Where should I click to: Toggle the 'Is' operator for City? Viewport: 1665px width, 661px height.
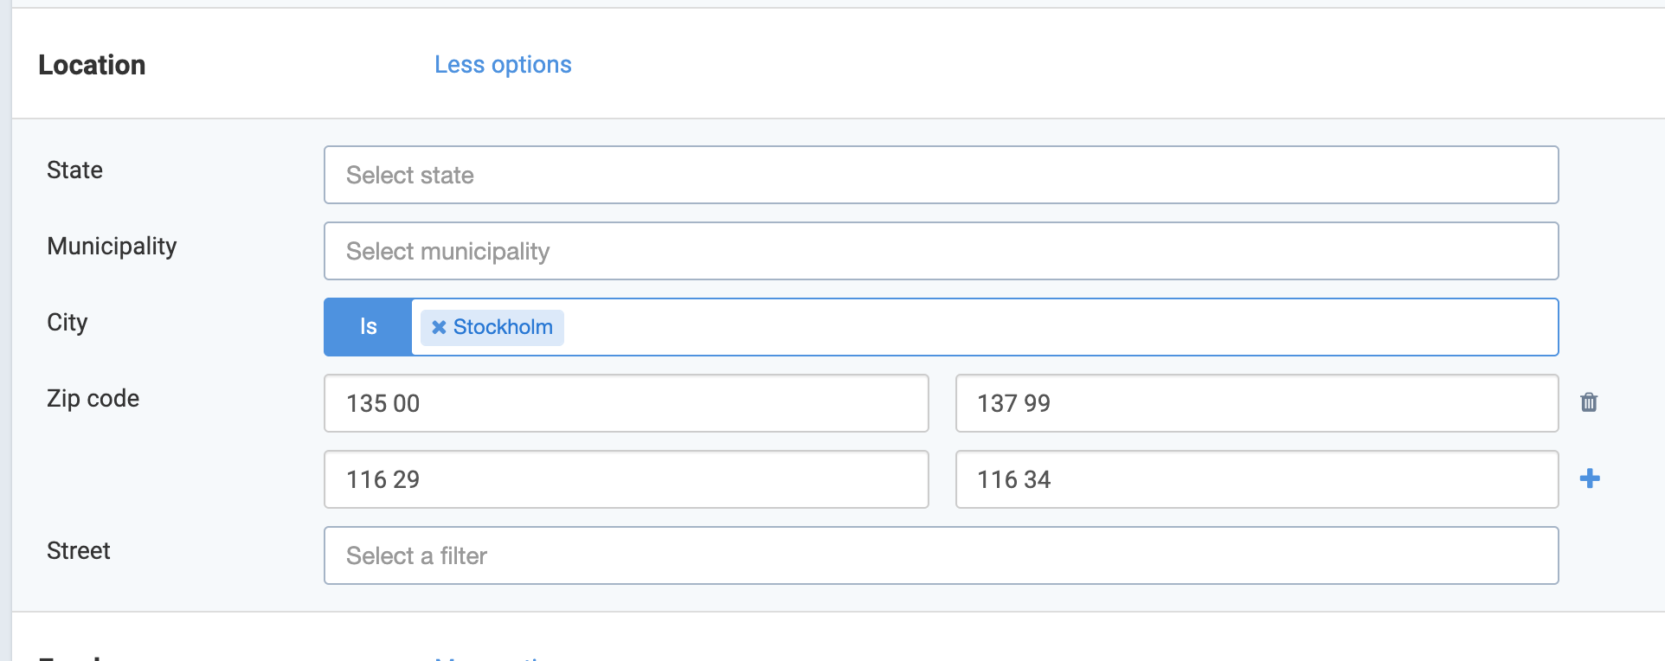[x=368, y=327]
